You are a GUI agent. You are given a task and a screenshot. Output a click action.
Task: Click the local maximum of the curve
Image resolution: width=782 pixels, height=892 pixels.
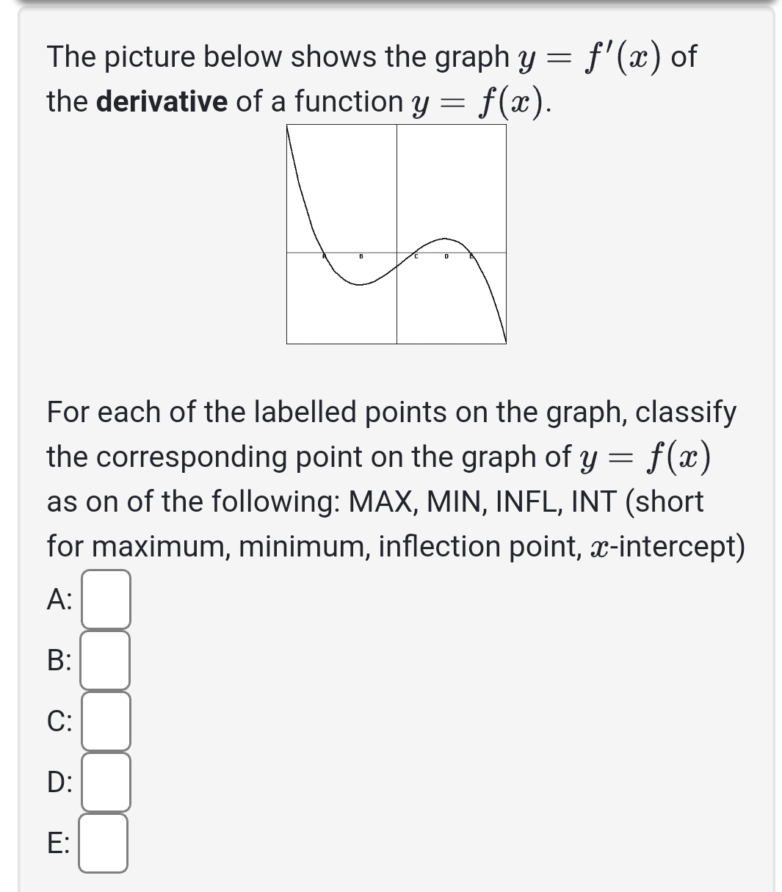tap(443, 239)
